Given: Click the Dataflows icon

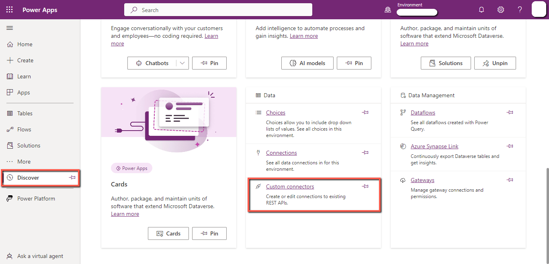Looking at the screenshot, I should pyautogui.click(x=403, y=113).
